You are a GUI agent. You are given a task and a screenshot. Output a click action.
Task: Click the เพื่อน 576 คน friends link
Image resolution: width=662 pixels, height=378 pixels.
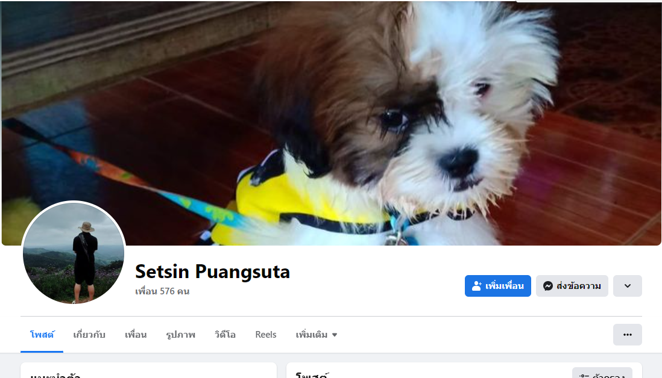[162, 291]
